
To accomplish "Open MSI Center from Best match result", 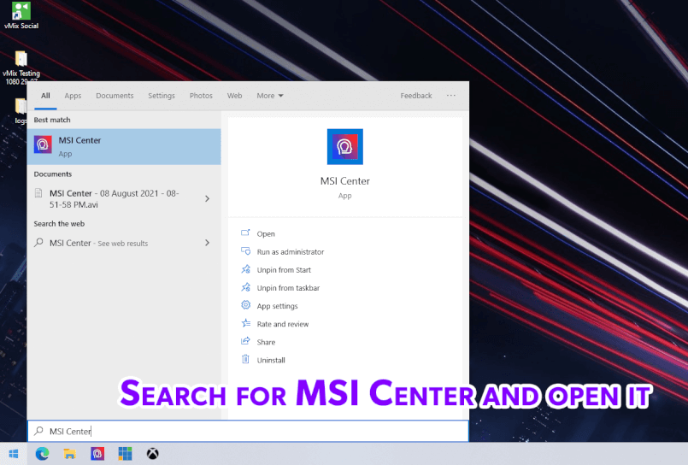I will [124, 146].
